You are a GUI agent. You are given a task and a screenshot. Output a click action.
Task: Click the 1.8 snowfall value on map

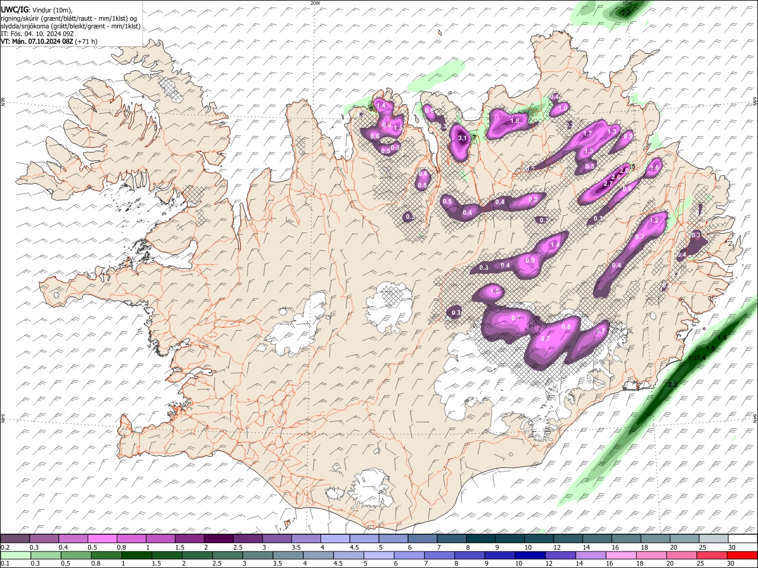515,121
